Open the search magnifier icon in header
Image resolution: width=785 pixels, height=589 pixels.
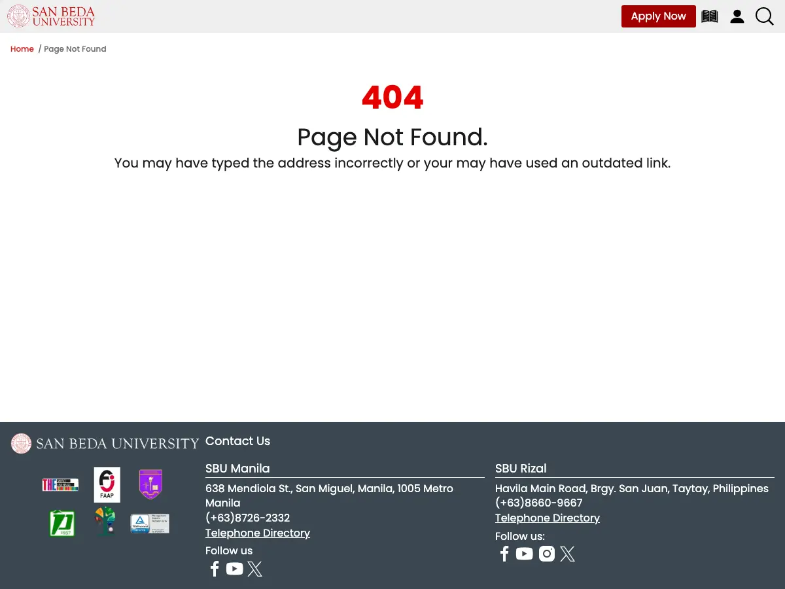point(765,16)
